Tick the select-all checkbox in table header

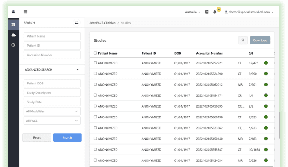(95, 53)
